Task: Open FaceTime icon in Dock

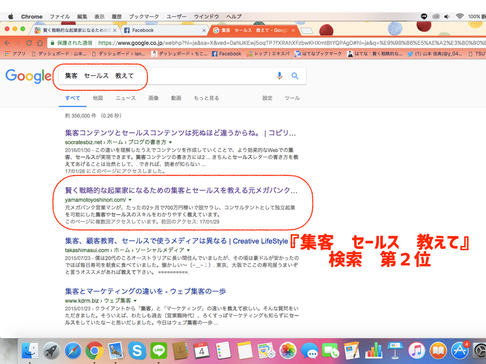Action: tap(331, 351)
